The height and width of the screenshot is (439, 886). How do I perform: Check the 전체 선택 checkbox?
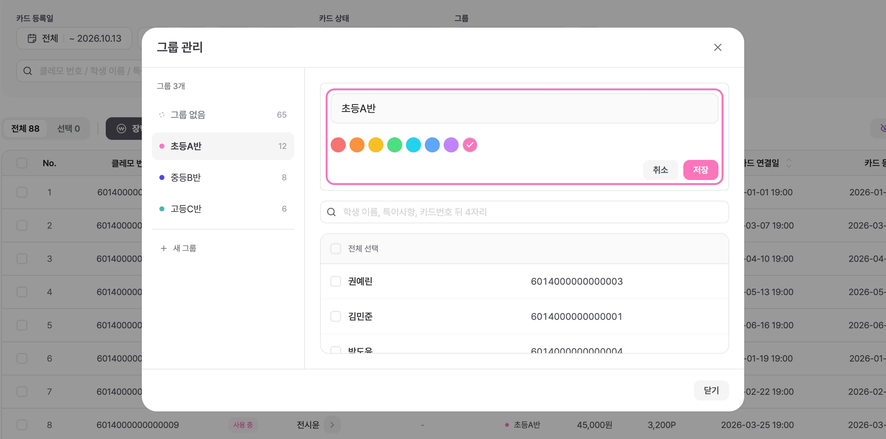tap(335, 249)
